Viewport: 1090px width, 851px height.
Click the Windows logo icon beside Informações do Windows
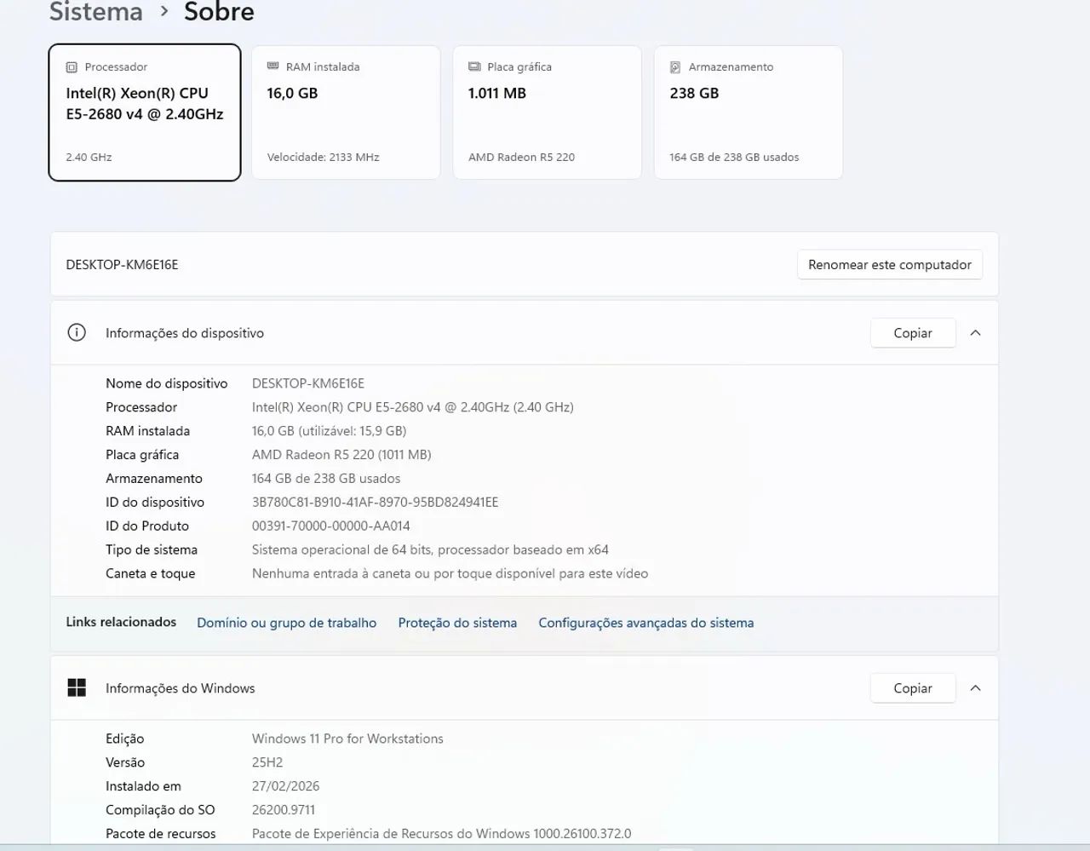coord(77,687)
